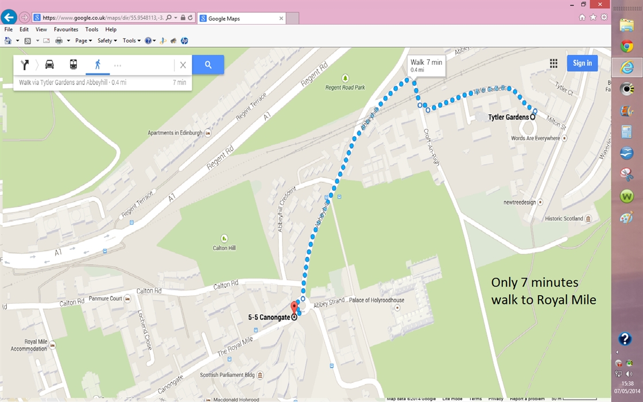
Task: Open the View menu
Action: (41, 29)
